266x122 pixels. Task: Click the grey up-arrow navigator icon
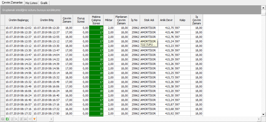pyautogui.click(x=3, y=119)
